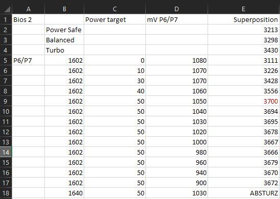Click the 'ABSTURZ' cell

point(244,193)
